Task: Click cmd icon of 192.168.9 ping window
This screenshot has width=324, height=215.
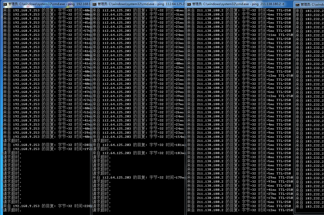Action: [5, 4]
